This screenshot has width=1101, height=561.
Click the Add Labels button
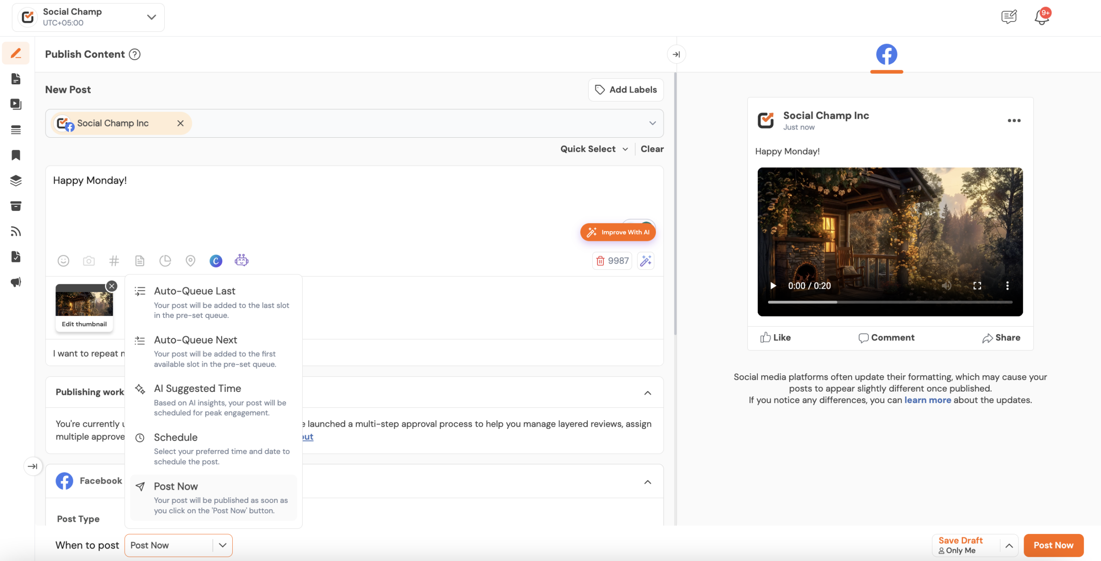coord(626,89)
